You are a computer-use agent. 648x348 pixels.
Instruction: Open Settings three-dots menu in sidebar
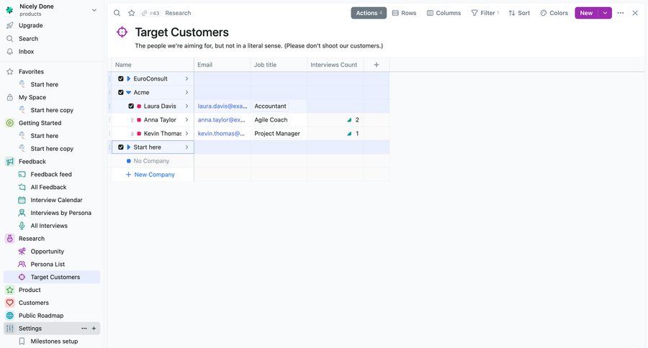(84, 329)
